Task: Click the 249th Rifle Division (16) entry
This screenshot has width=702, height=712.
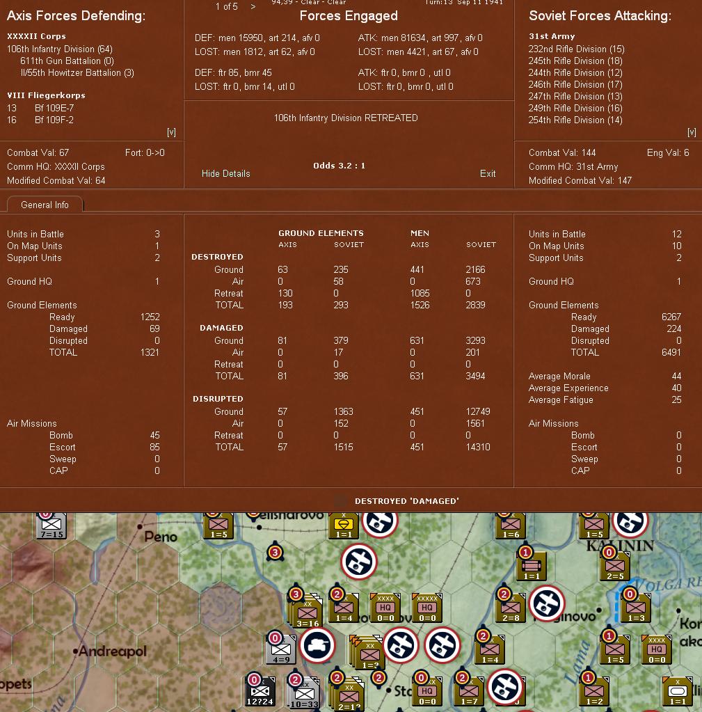Action: coord(575,108)
